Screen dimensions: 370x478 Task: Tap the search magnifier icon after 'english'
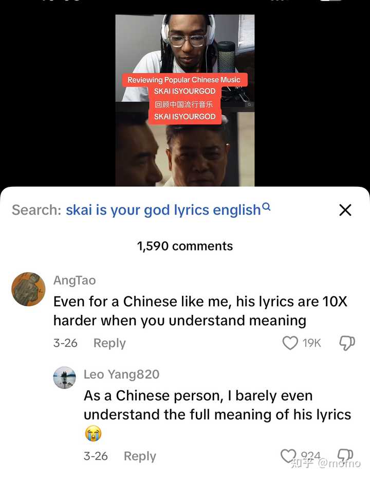coord(266,207)
